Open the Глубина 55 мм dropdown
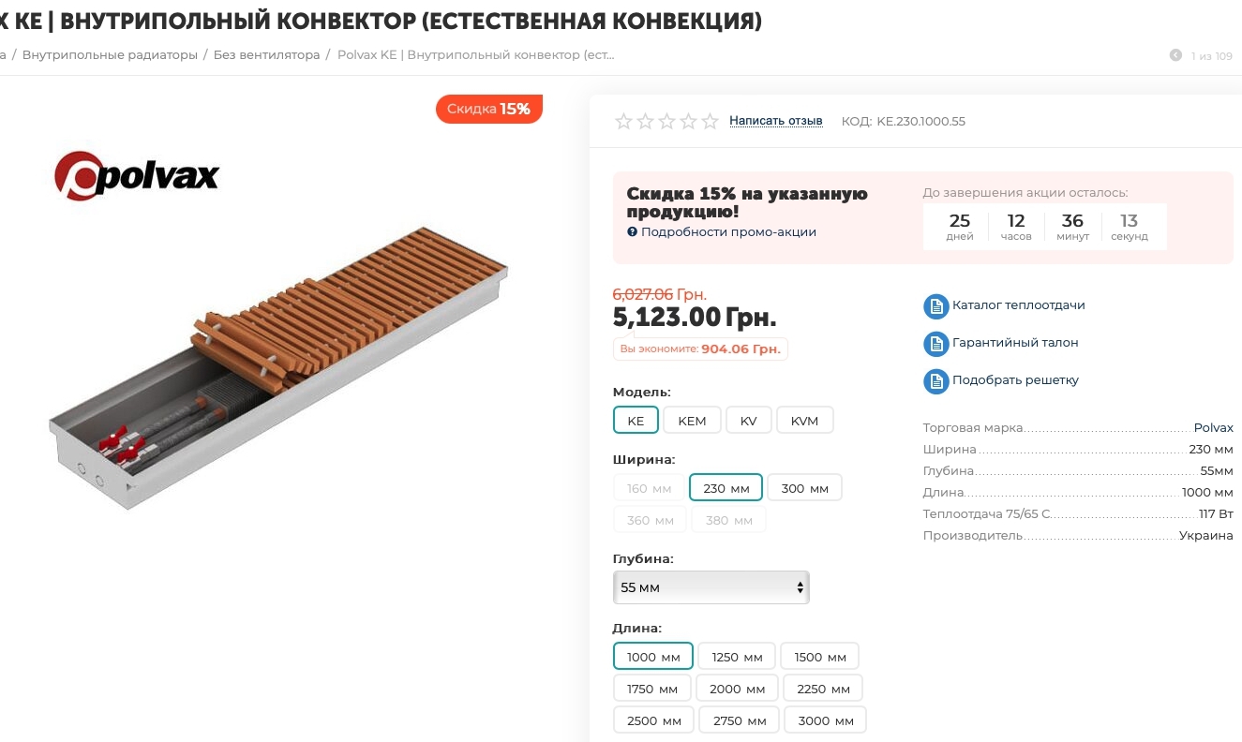Viewport: 1242px width, 742px height. coord(711,587)
